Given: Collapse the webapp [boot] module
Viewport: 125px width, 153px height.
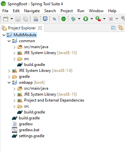Looking at the screenshot, I should click(x=9, y=82).
